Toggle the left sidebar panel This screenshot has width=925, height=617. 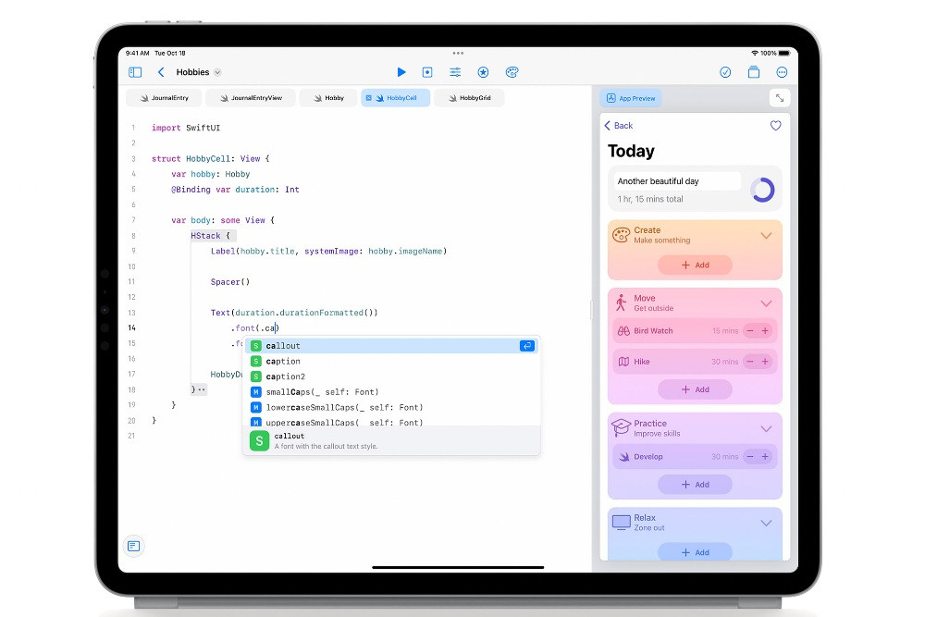tap(135, 72)
